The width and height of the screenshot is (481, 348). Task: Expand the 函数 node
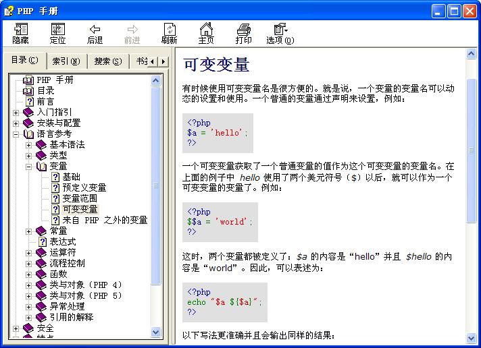click(28, 274)
